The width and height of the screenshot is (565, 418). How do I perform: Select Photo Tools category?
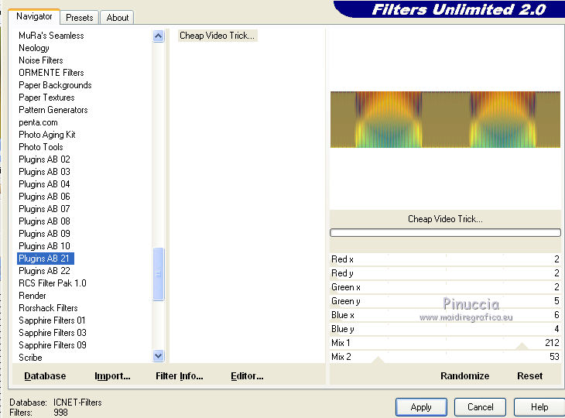click(41, 147)
